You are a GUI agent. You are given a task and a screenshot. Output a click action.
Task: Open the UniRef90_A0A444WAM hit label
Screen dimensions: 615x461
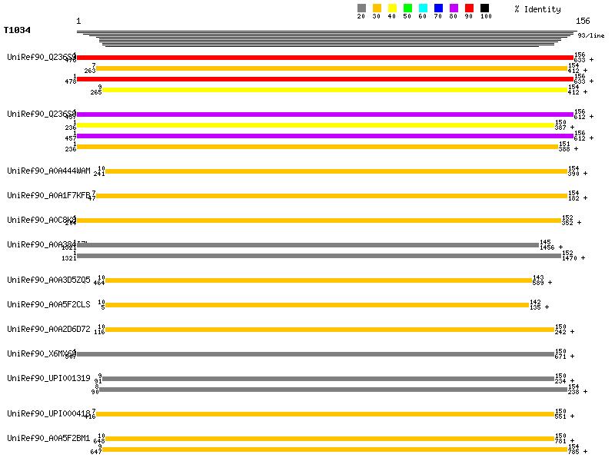pyautogui.click(x=48, y=171)
